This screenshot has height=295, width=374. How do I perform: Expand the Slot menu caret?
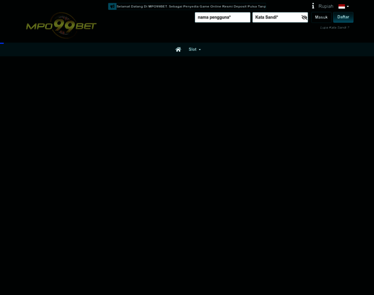[x=200, y=50]
